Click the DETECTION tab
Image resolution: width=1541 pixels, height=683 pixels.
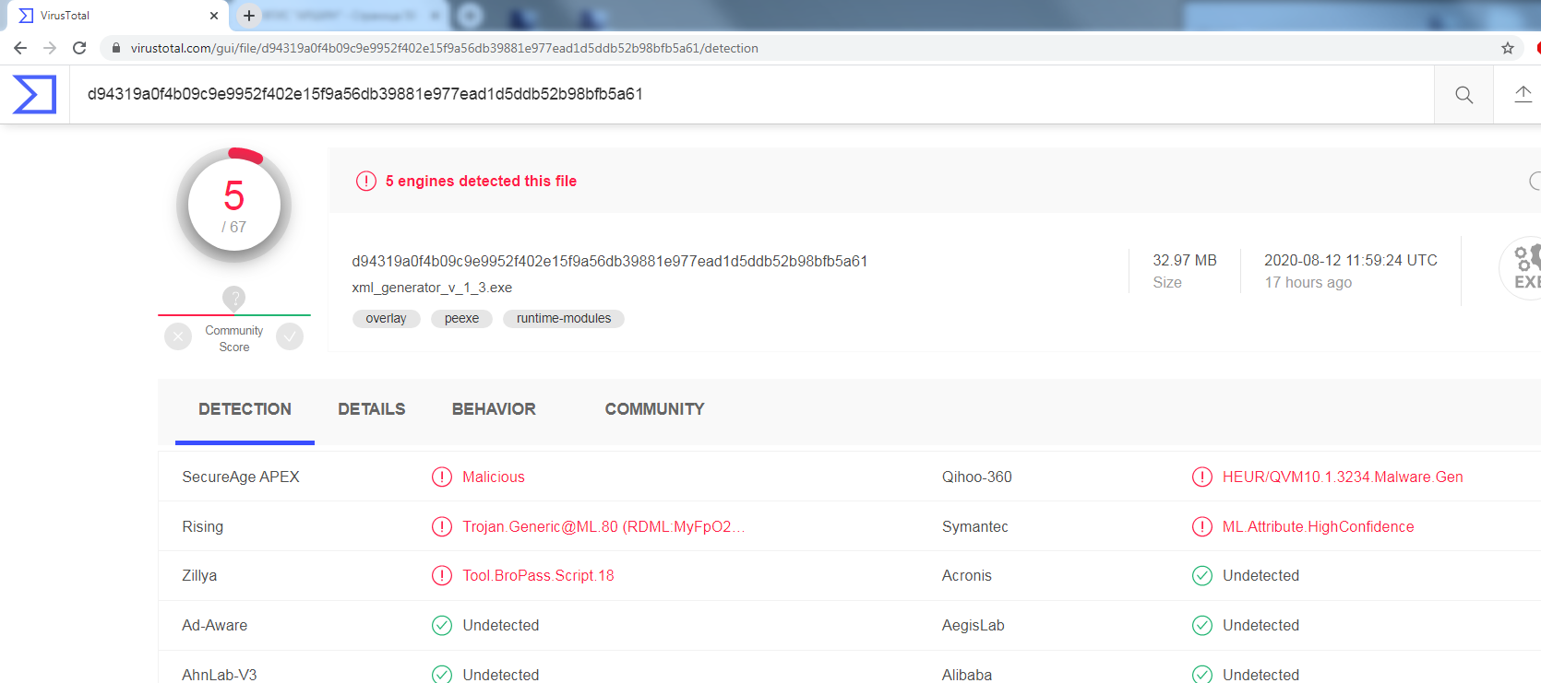pos(245,409)
